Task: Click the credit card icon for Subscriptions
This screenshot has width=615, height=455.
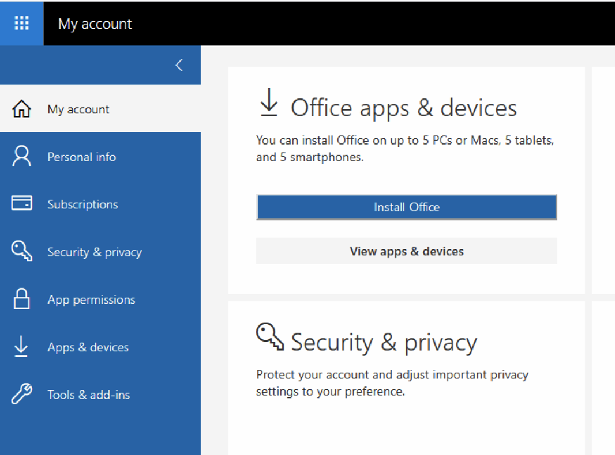Action: [x=21, y=203]
